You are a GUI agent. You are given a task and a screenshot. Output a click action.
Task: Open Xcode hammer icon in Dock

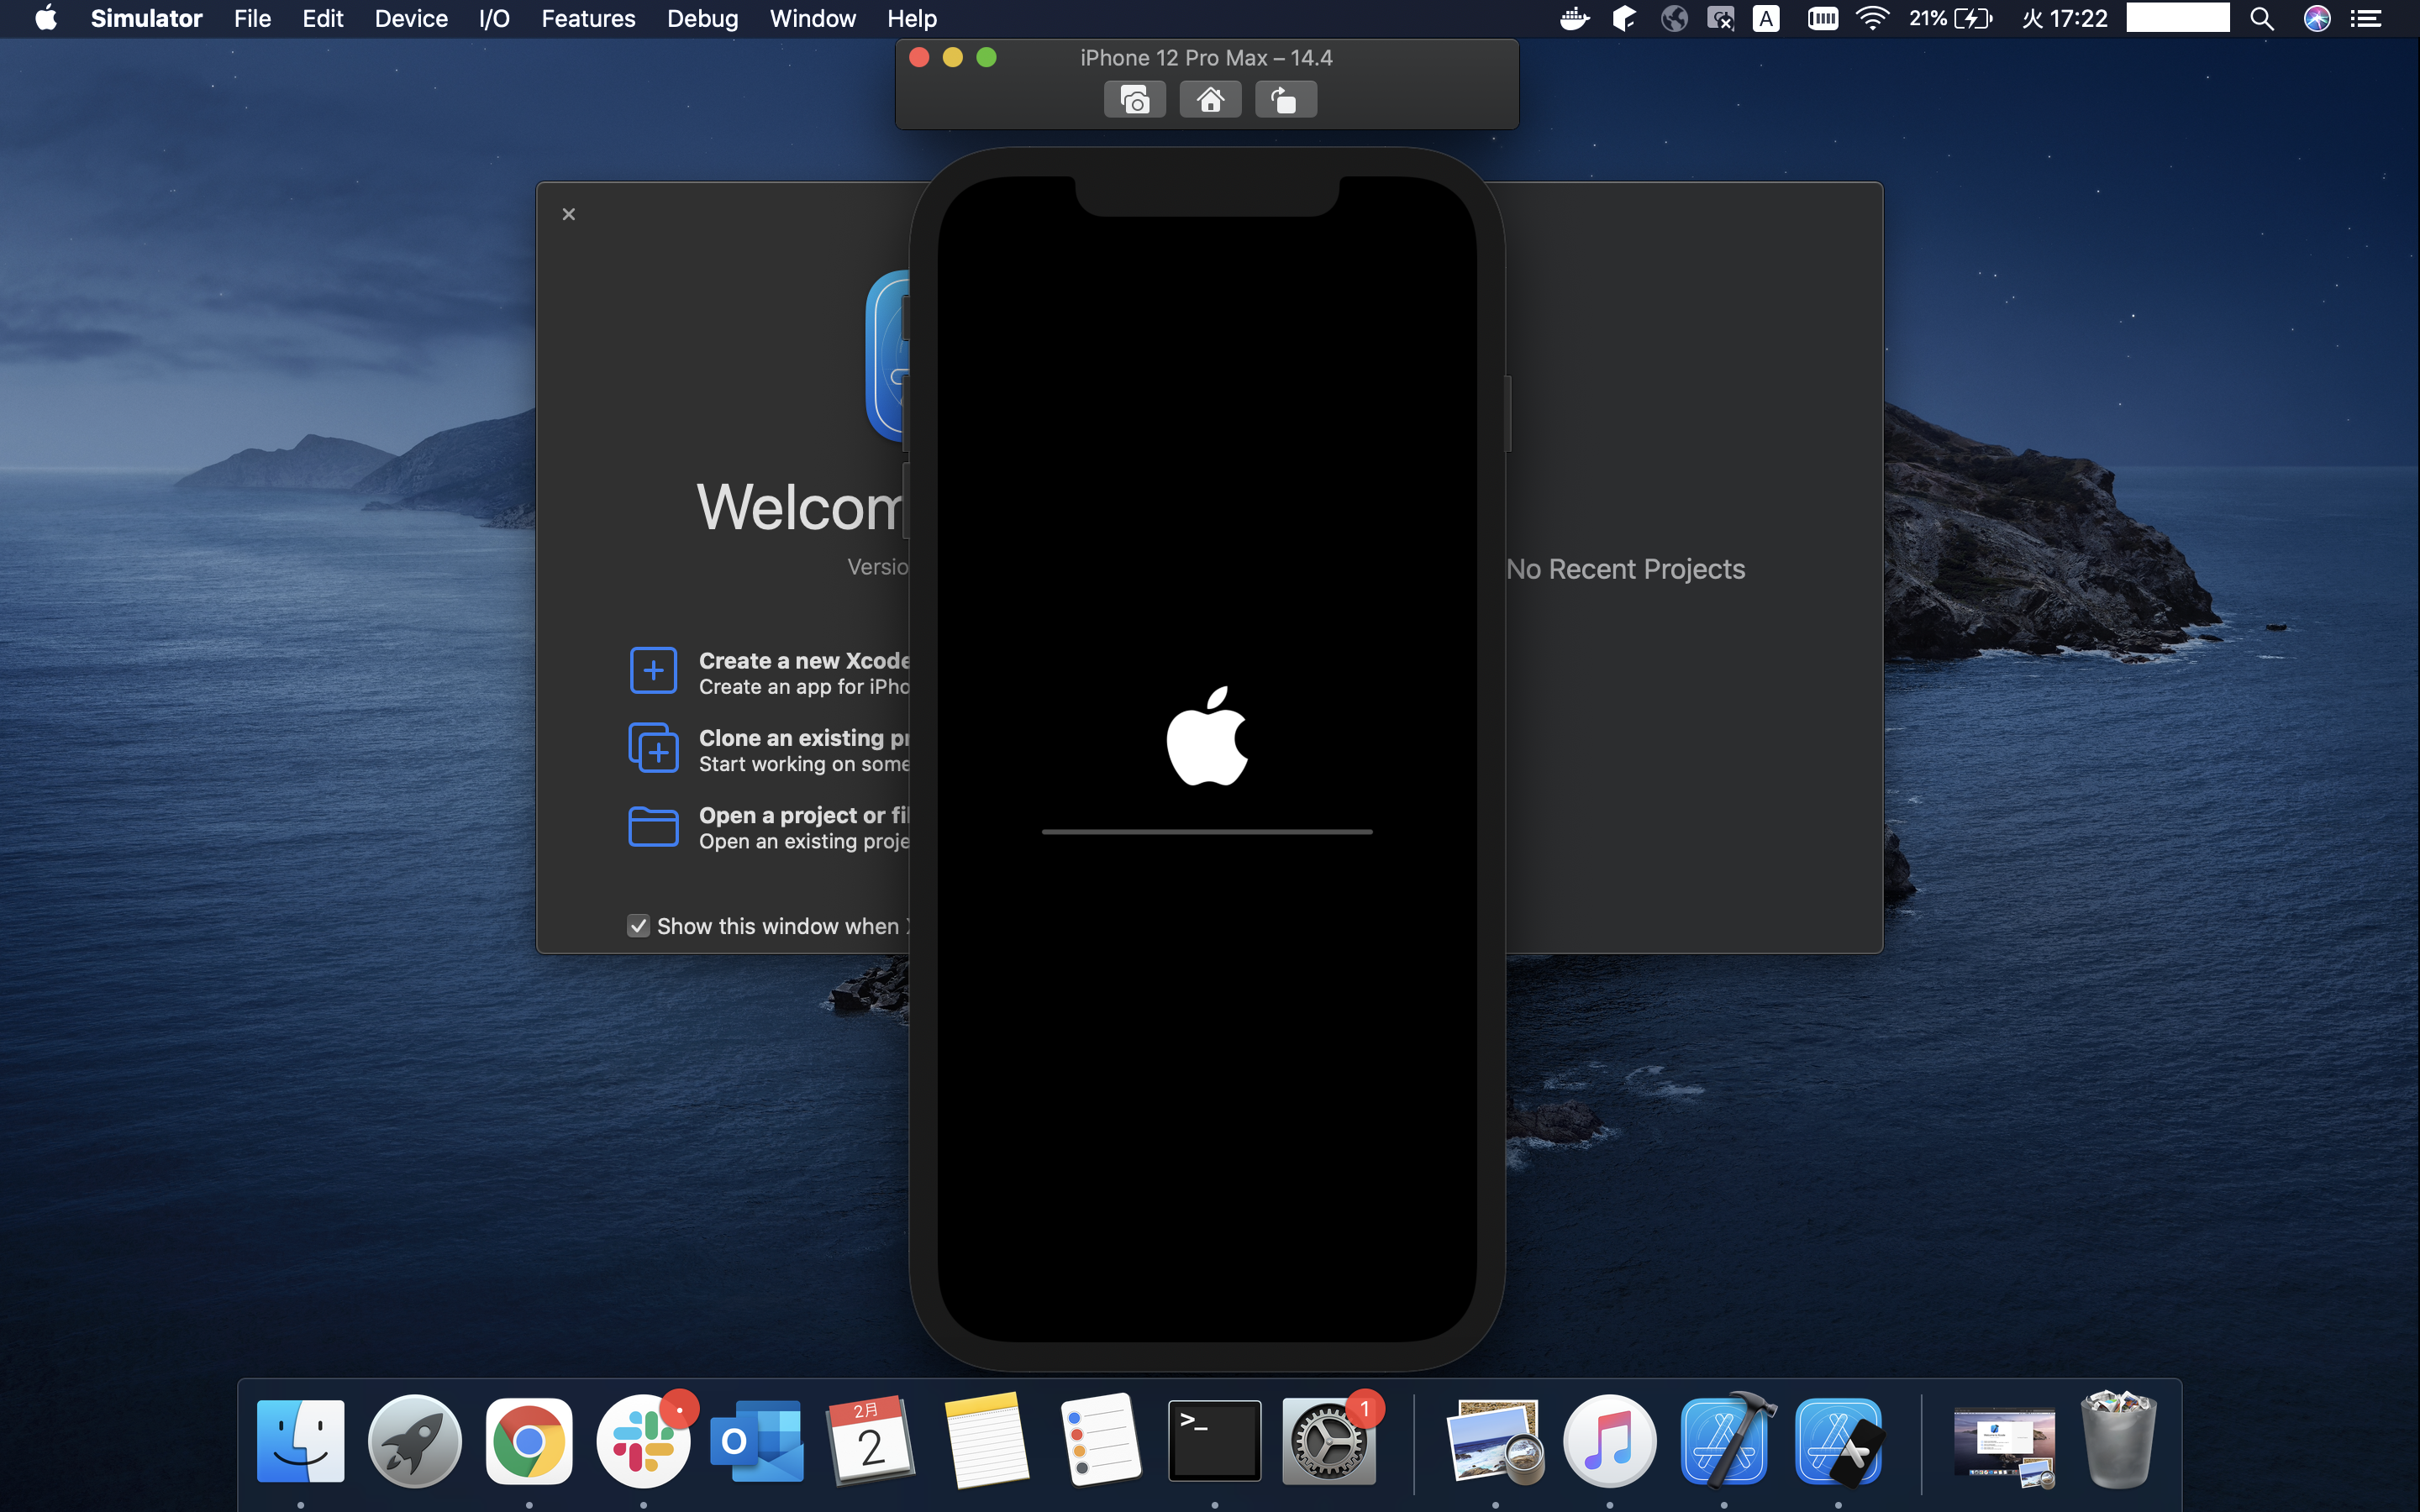click(1726, 1441)
